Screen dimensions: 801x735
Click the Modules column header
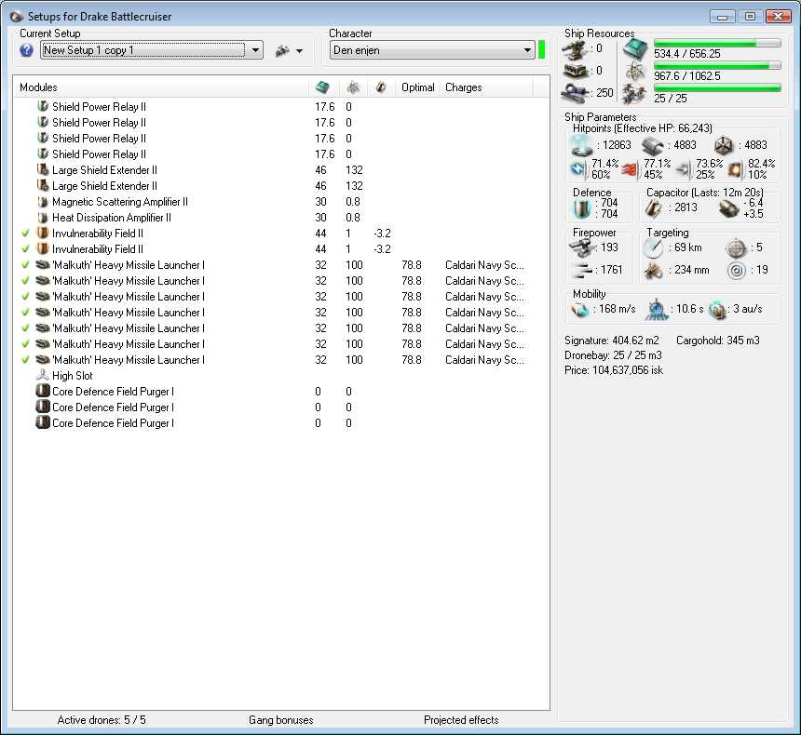(x=160, y=87)
